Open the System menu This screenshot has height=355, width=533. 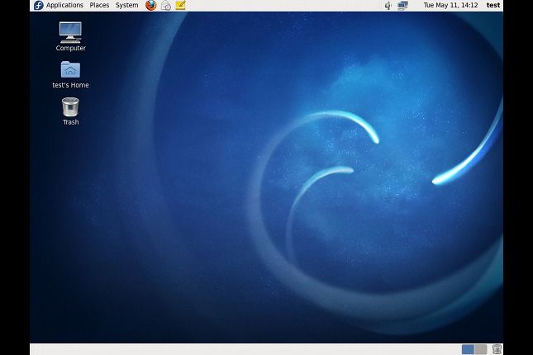(x=126, y=5)
